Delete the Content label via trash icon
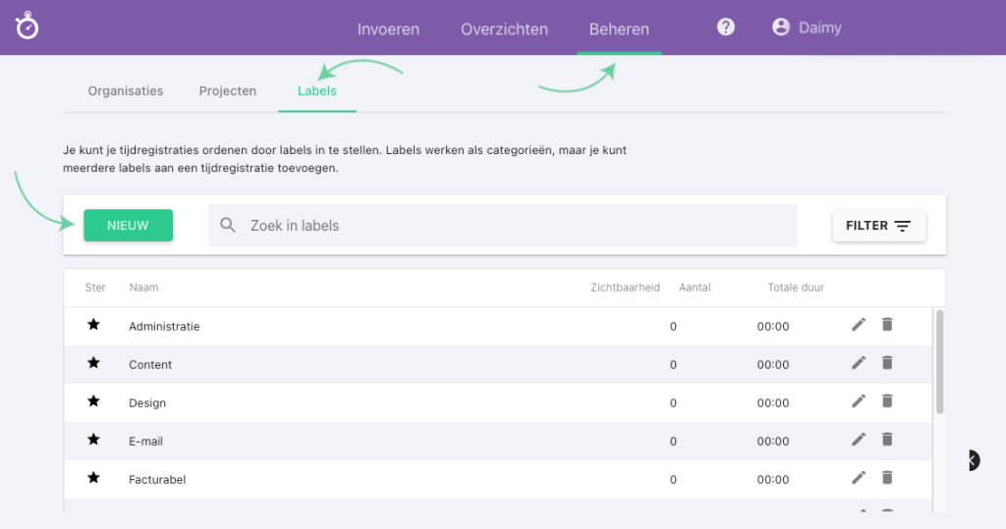Viewport: 1006px width, 529px height. point(887,363)
